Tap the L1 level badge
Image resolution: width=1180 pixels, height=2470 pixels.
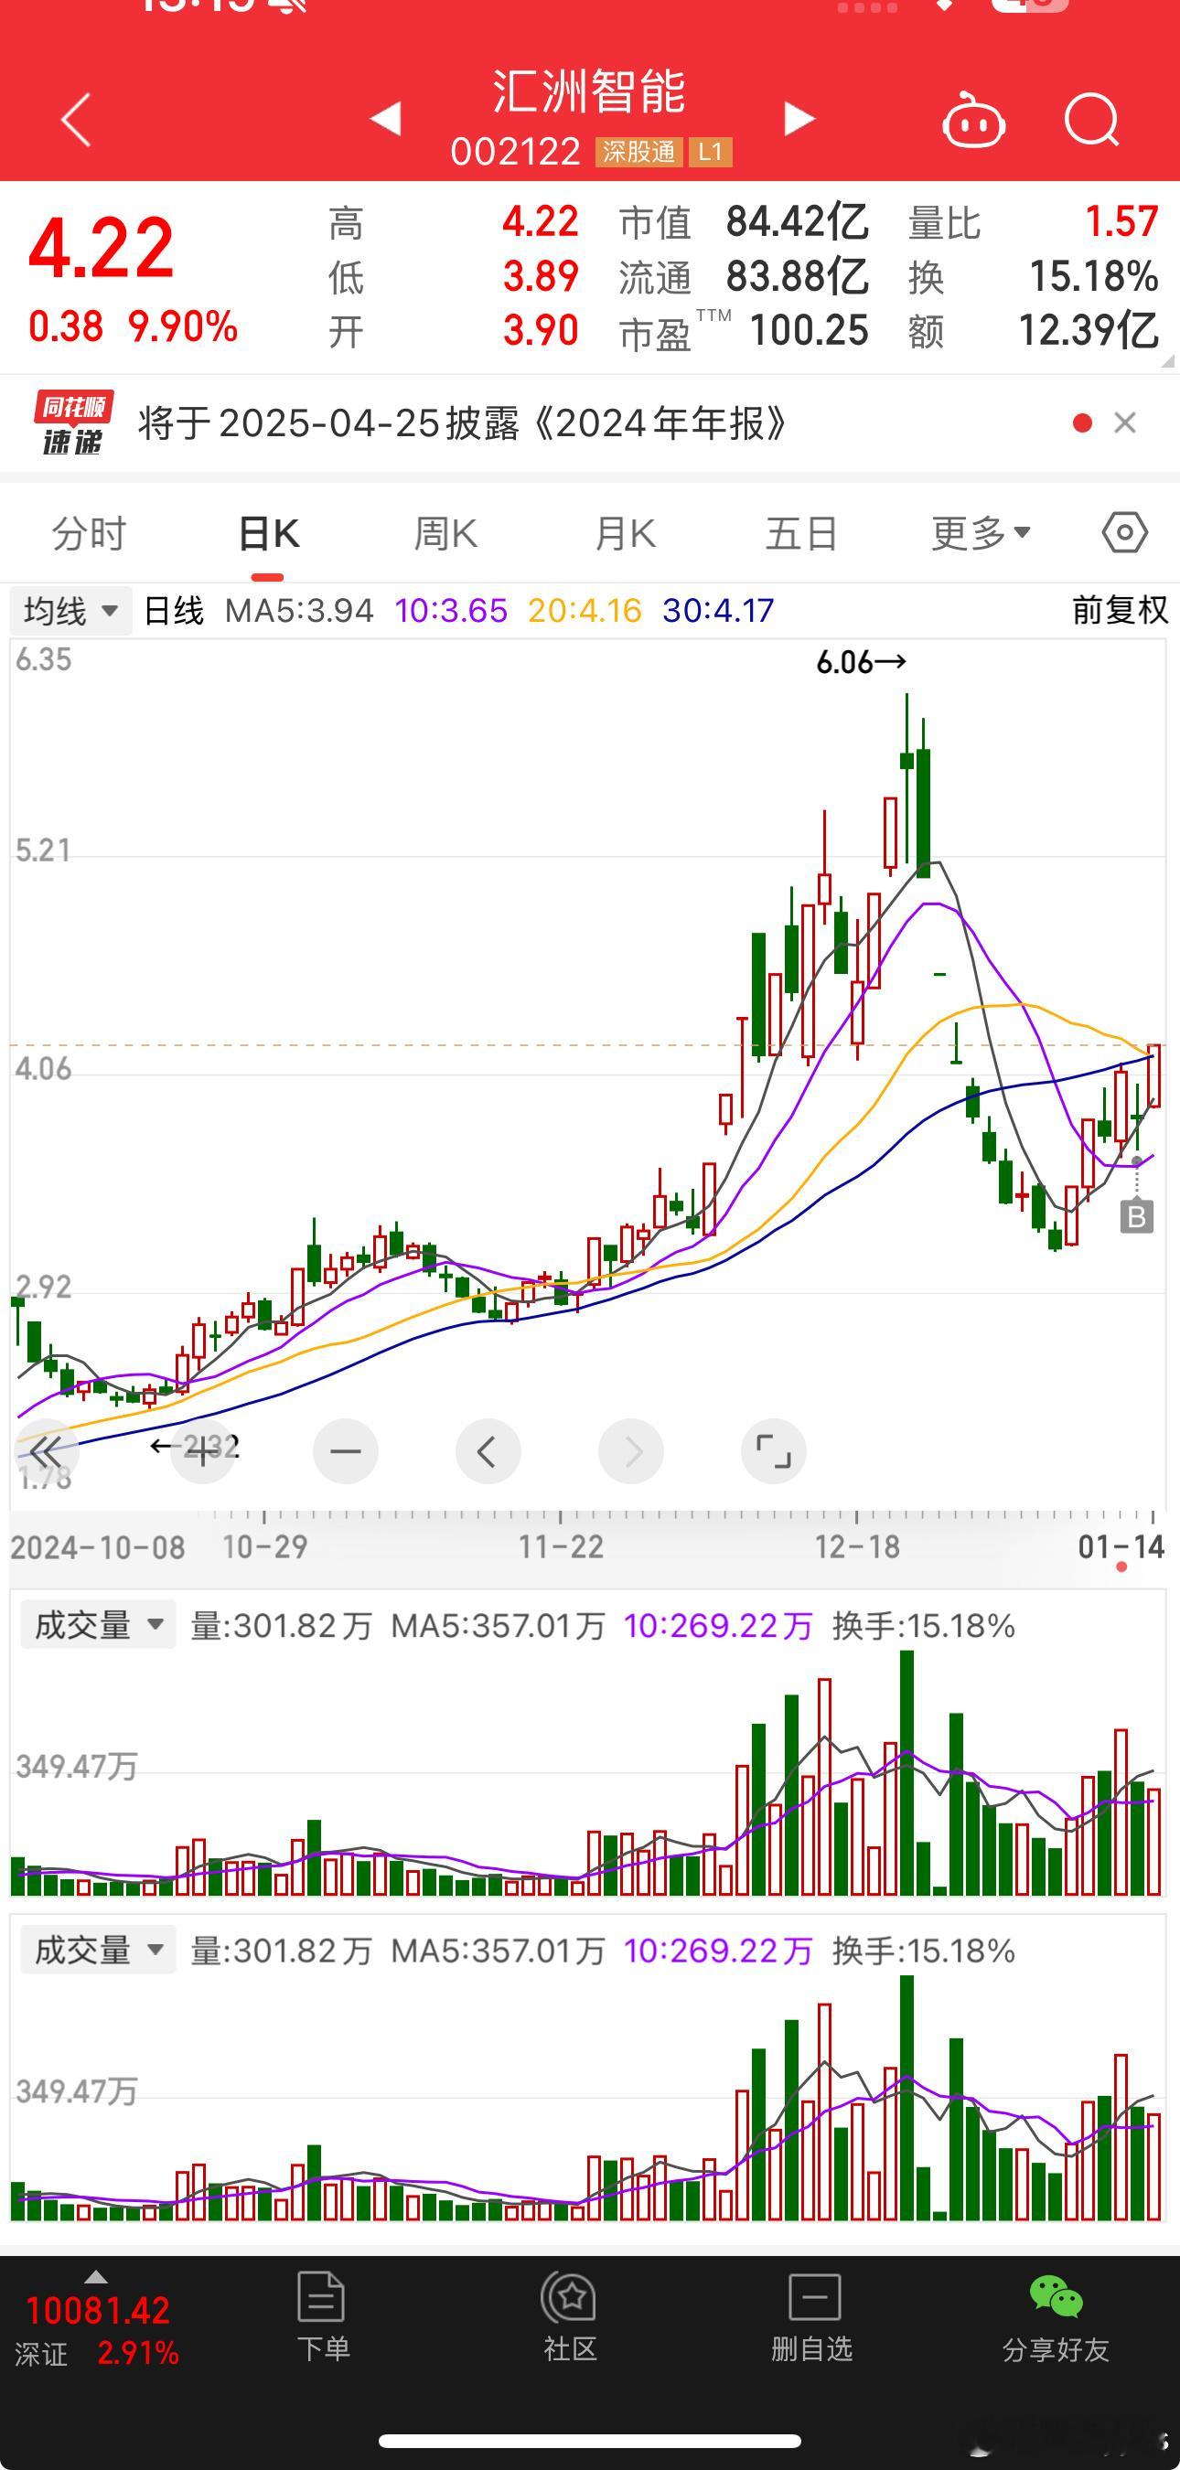(710, 152)
